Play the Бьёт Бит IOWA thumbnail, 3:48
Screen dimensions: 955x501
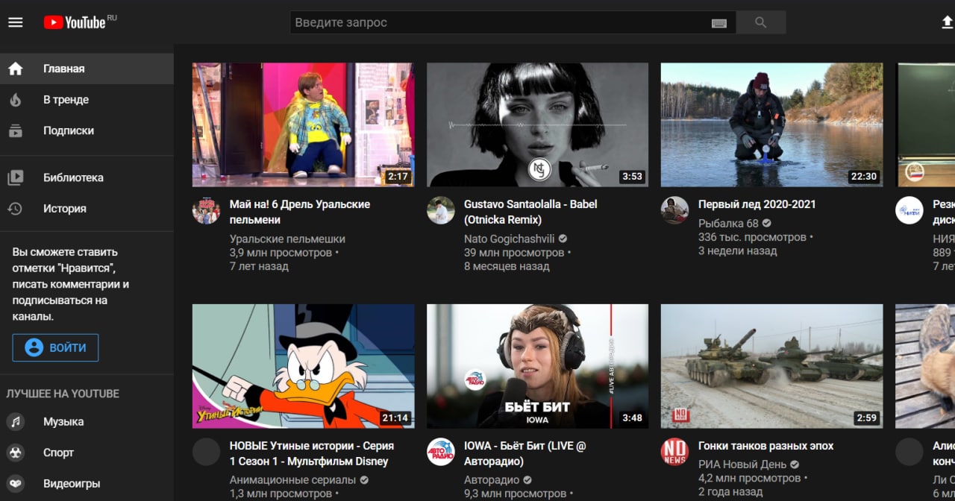[538, 366]
